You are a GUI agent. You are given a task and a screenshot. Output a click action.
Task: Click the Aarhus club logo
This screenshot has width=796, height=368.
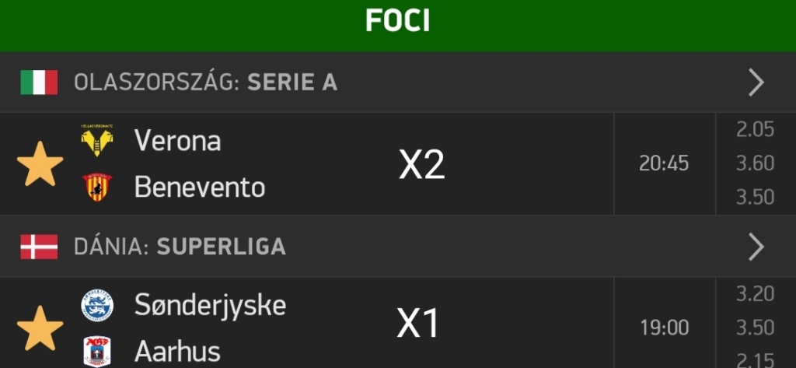97,350
